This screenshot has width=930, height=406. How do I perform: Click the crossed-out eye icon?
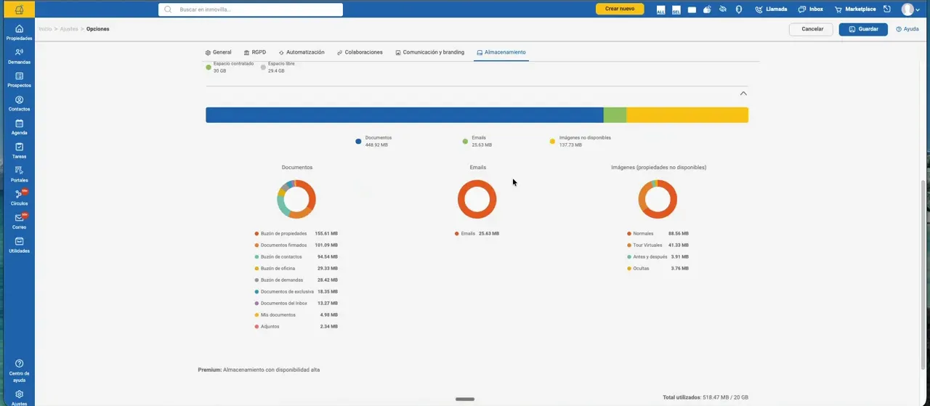(723, 9)
